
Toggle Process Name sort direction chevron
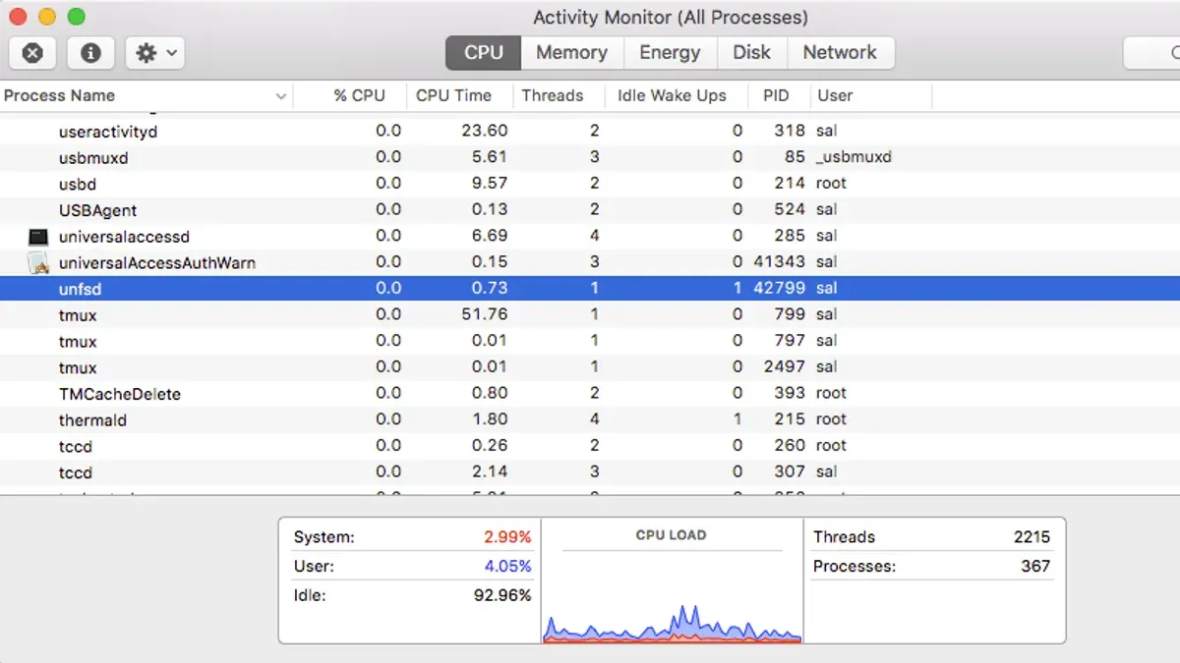point(281,96)
